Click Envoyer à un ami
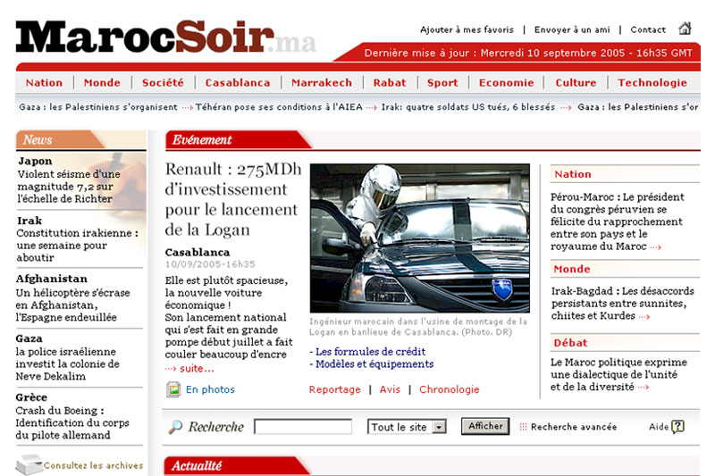The height and width of the screenshot is (476, 715). (x=572, y=29)
